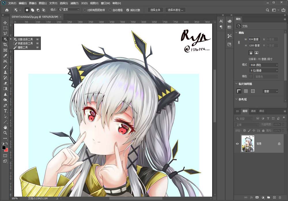
Task: Open the Paragraph panel icon
Action: click(x=221, y=27)
